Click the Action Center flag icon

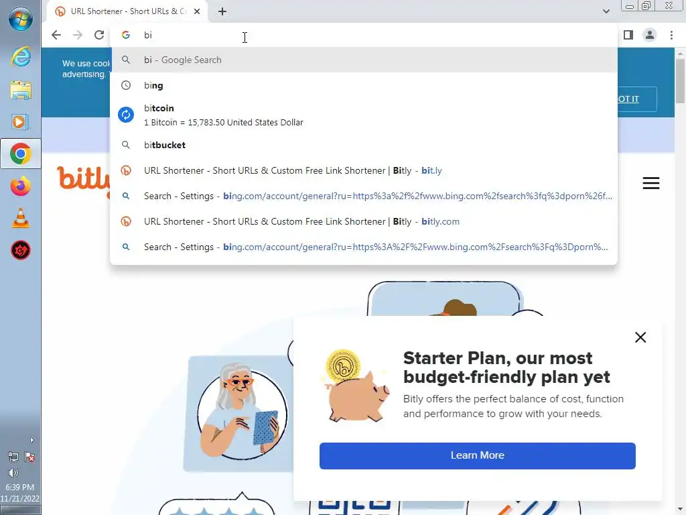pyautogui.click(x=29, y=457)
